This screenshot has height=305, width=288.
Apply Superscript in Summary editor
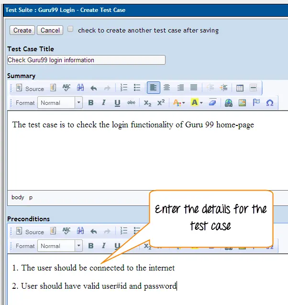click(x=161, y=102)
